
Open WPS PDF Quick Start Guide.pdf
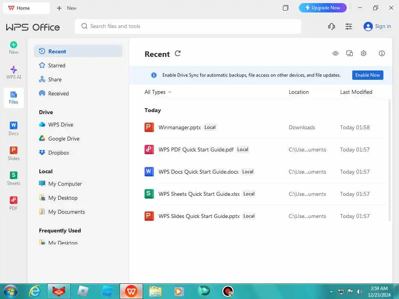coord(196,149)
